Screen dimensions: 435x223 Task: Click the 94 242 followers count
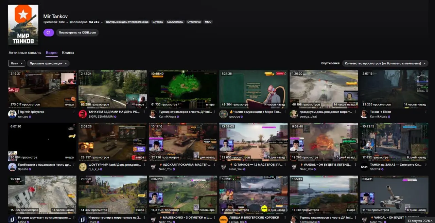(x=94, y=22)
